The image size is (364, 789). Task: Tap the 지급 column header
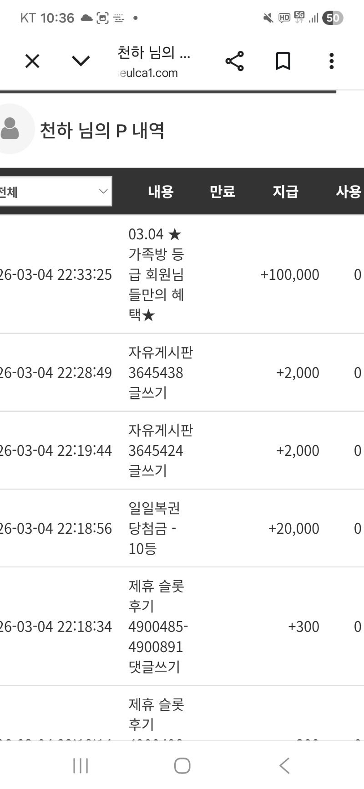(285, 192)
